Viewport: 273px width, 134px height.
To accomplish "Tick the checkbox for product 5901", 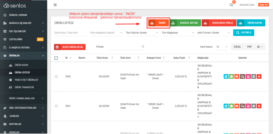I will [56, 106].
